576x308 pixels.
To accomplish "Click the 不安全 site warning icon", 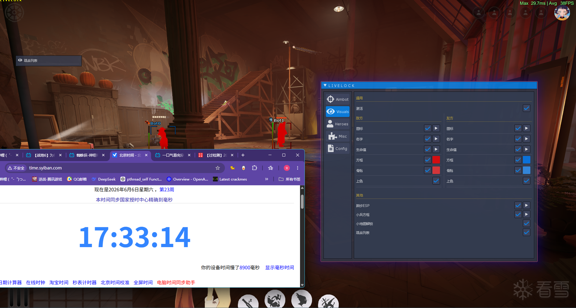I will pos(16,168).
